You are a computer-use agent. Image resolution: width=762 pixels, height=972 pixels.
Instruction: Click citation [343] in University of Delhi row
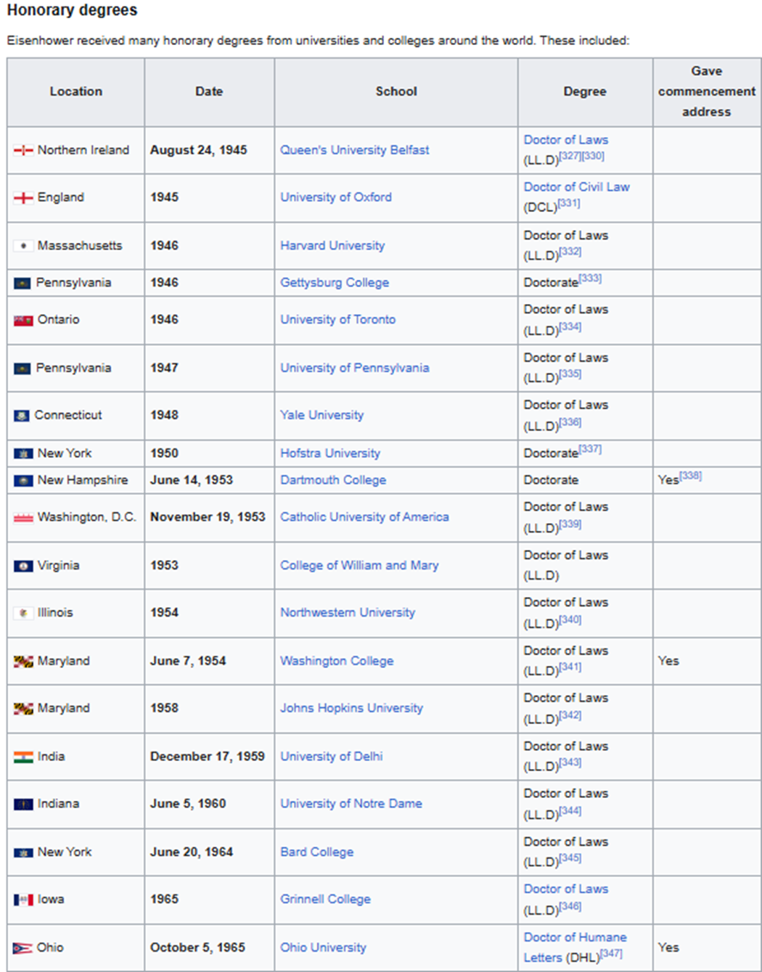coord(570,763)
